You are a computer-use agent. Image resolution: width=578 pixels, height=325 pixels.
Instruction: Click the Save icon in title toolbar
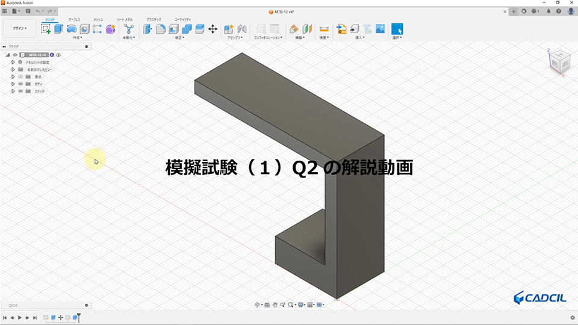point(28,11)
